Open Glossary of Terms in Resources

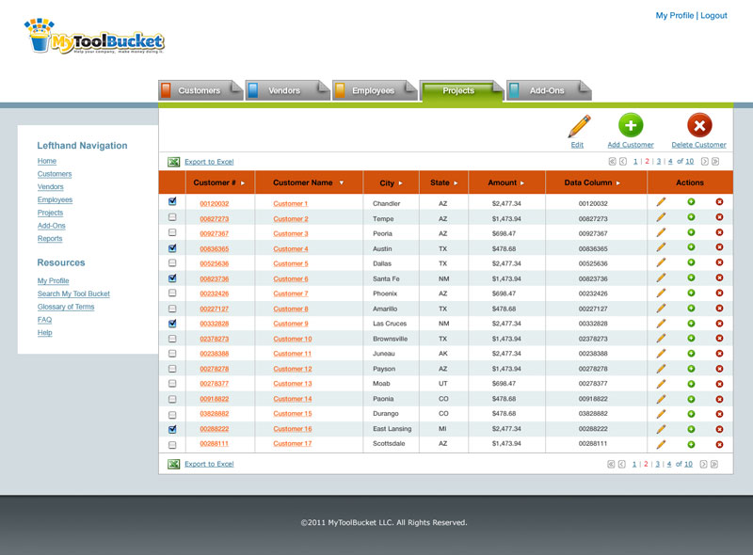point(66,307)
